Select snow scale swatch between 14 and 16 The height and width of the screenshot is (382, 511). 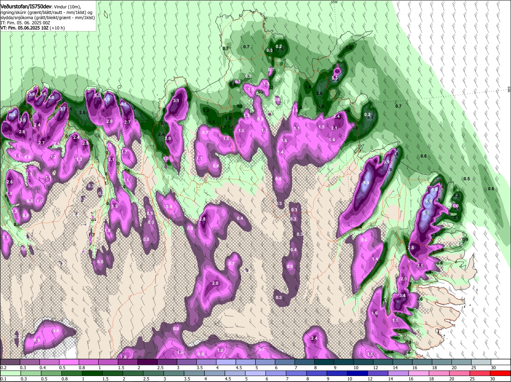pyautogui.click(x=403, y=362)
